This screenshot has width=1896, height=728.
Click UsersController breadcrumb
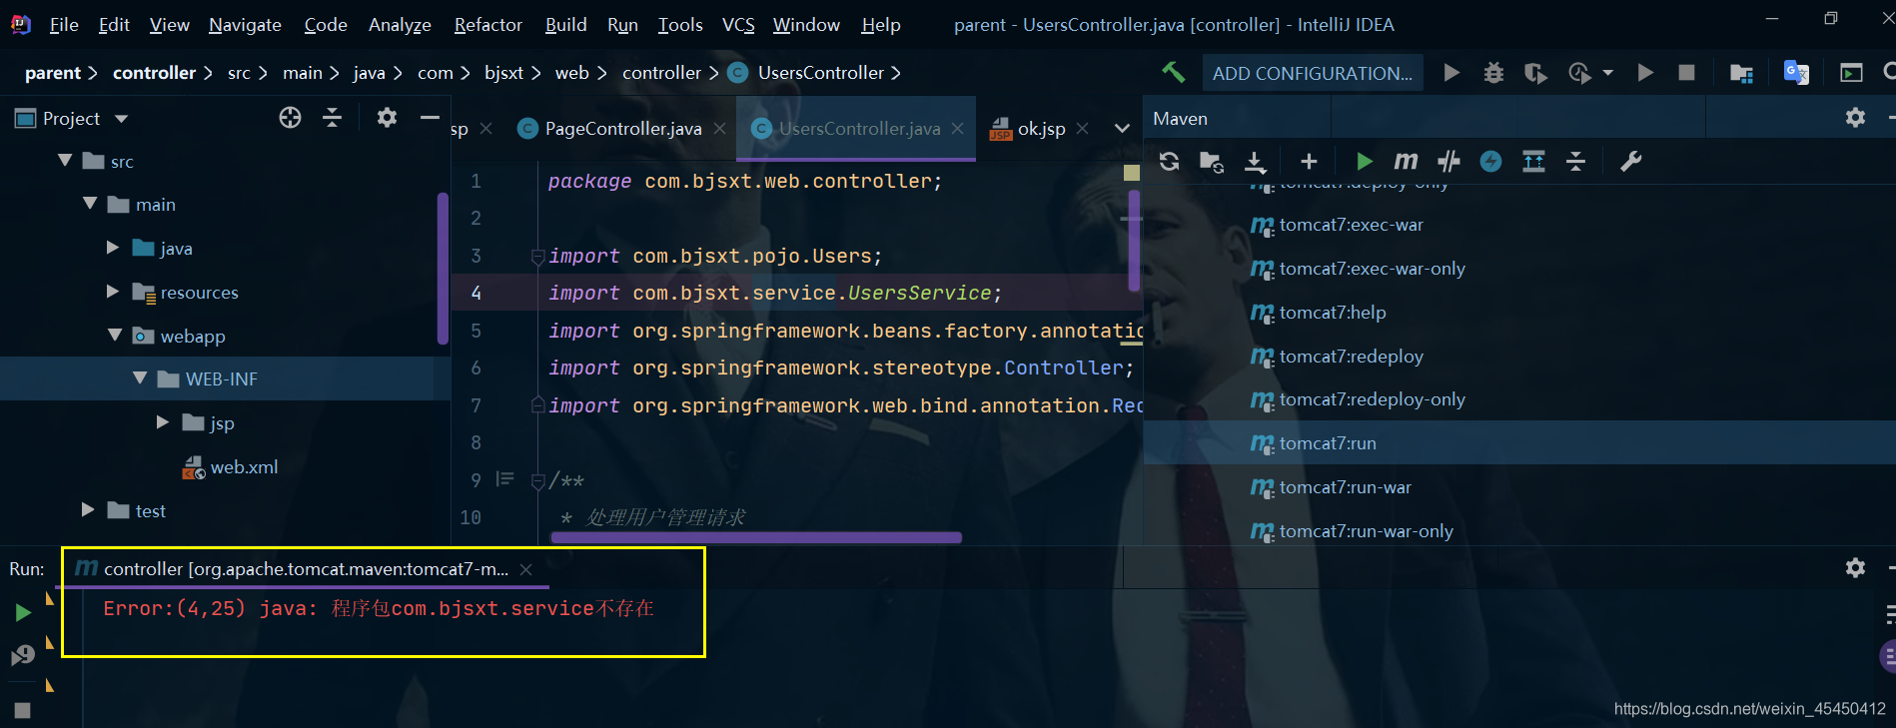(820, 72)
